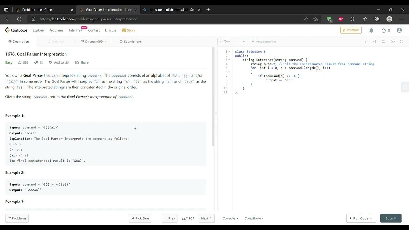Click the panel divider drag handle
Screen dimensions: 409x230
(216, 117)
